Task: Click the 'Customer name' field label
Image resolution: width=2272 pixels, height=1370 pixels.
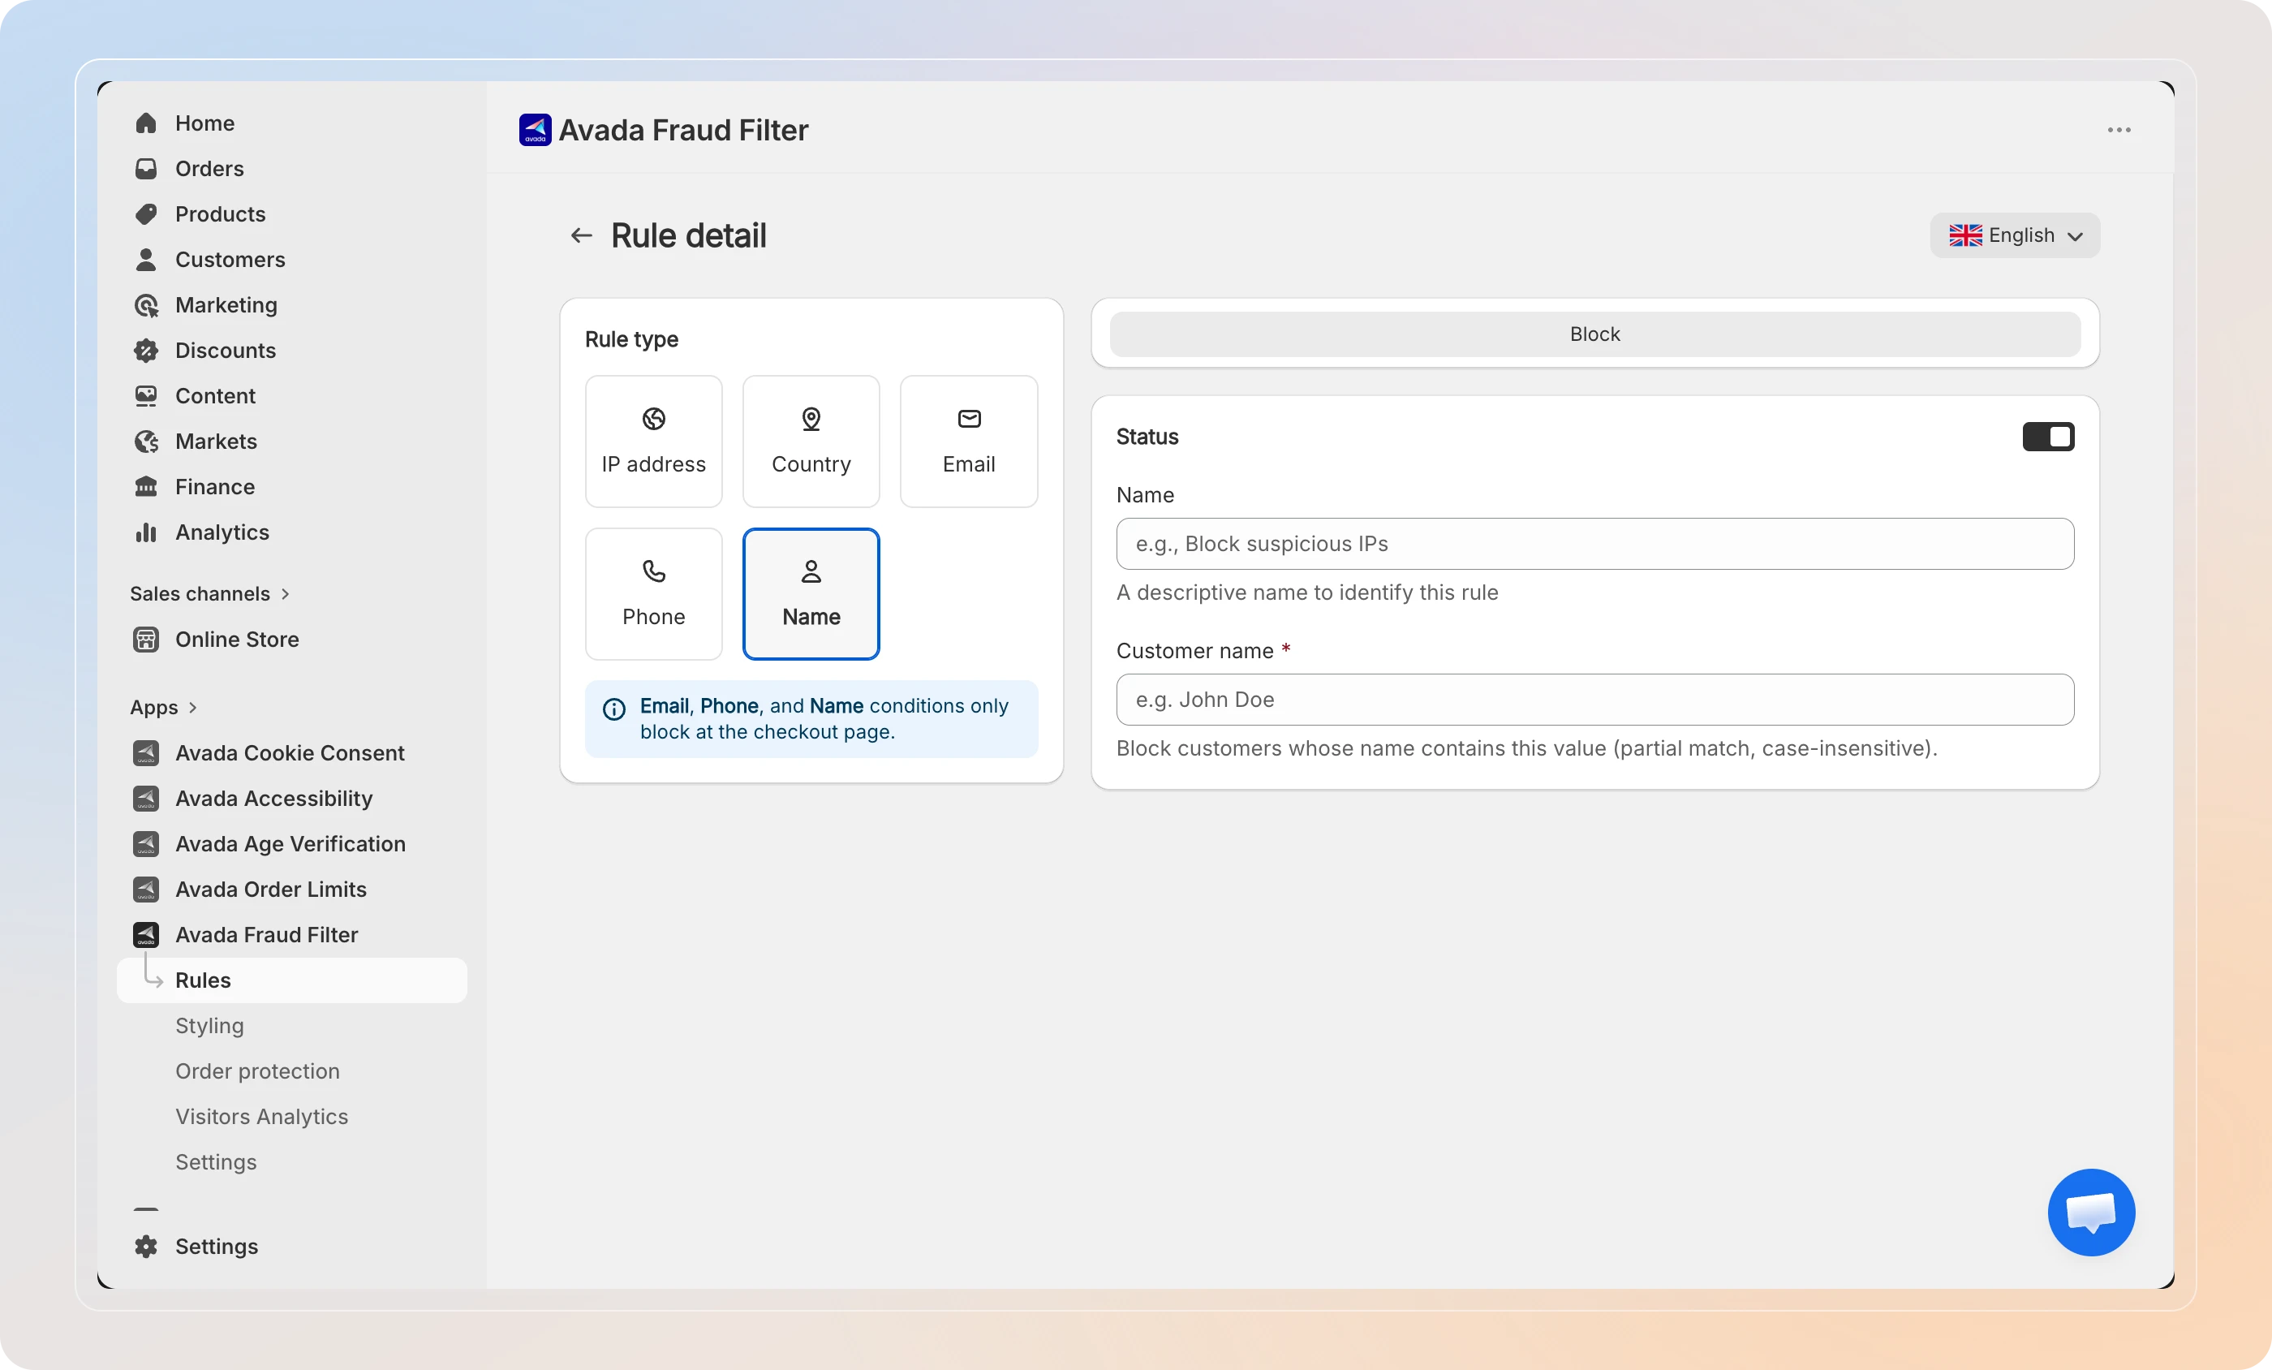Action: click(1195, 652)
